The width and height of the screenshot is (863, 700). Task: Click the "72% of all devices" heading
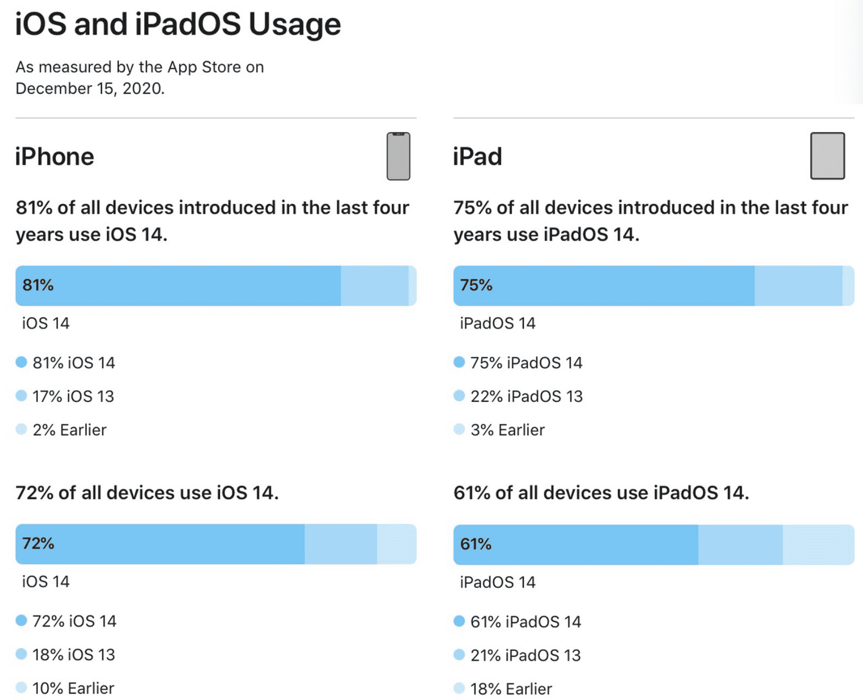[x=147, y=493]
